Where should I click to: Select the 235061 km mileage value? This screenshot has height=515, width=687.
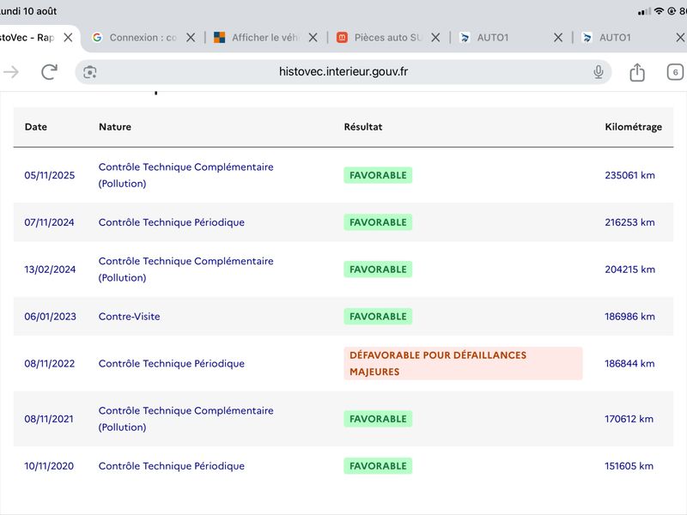pyautogui.click(x=629, y=175)
